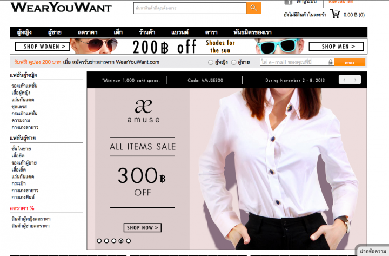
Task: Open women's แว่นกันแดด sunglasses link
Action: [x=23, y=100]
